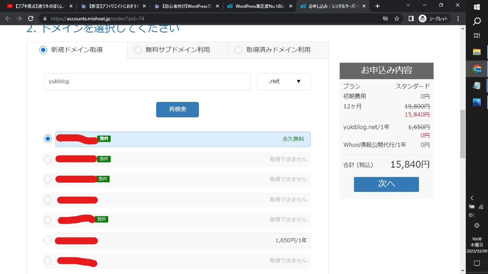Image resolution: width=488 pixels, height=274 pixels.
Task: Click the browser forward arrow
Action: (x=19, y=19)
